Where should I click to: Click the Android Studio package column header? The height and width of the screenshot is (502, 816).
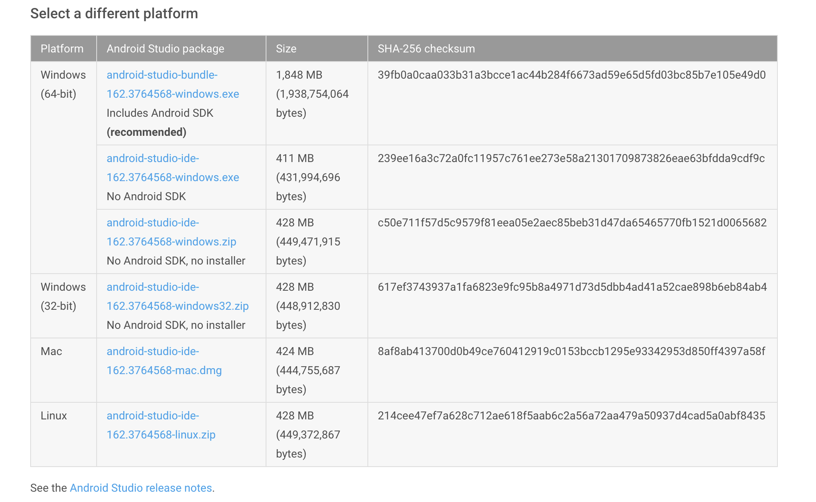click(165, 48)
